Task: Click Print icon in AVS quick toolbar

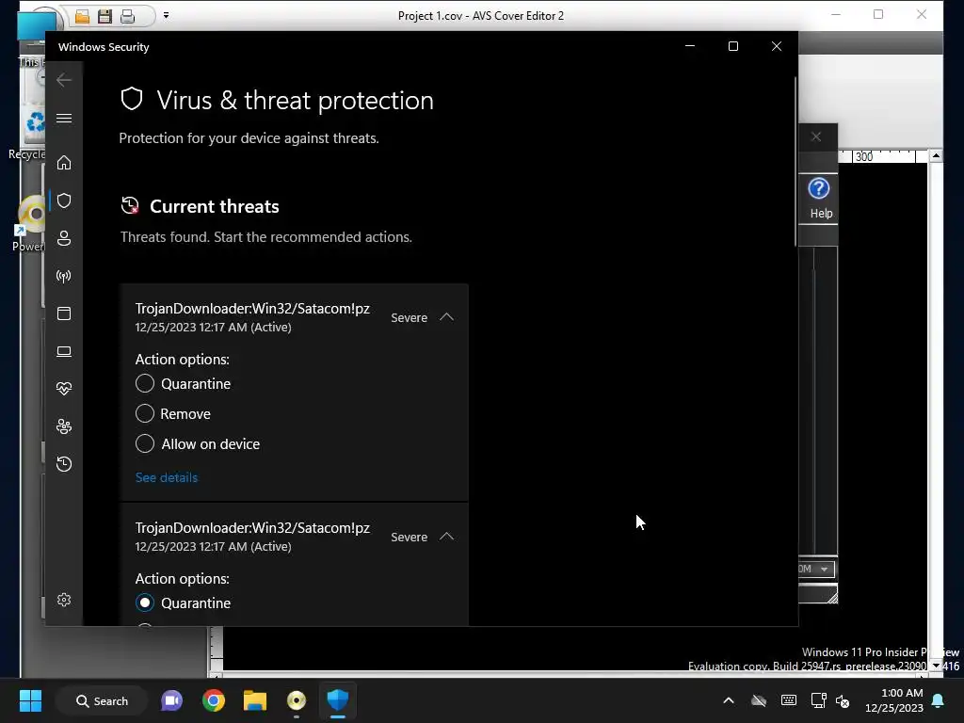Action: (x=127, y=17)
